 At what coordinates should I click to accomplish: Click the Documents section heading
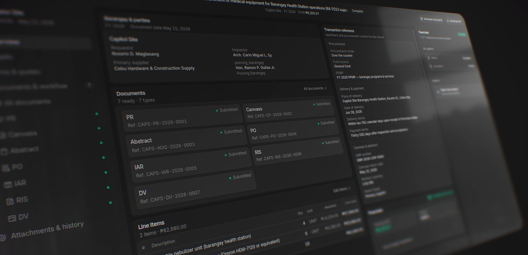click(131, 93)
